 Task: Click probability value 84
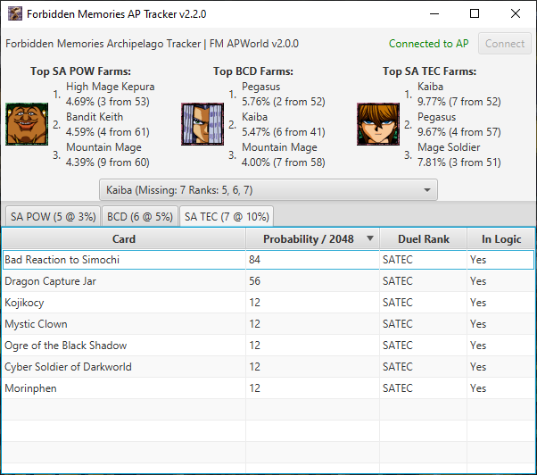(254, 260)
